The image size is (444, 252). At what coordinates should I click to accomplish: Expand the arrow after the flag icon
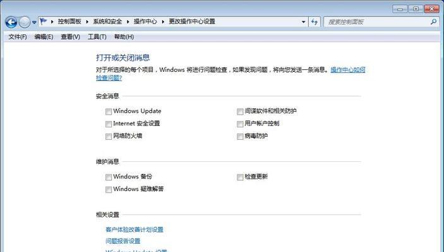(x=52, y=21)
